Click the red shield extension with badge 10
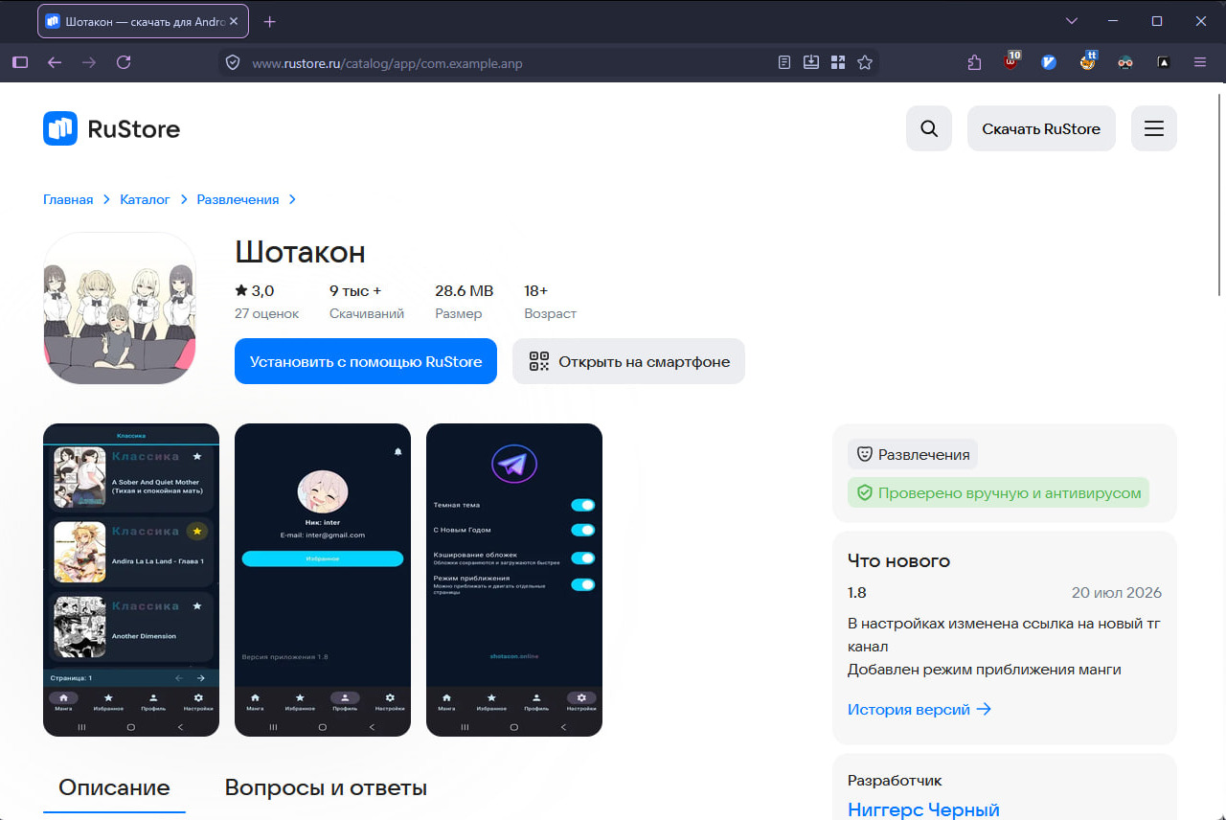The height and width of the screenshot is (820, 1226). coord(1011,61)
